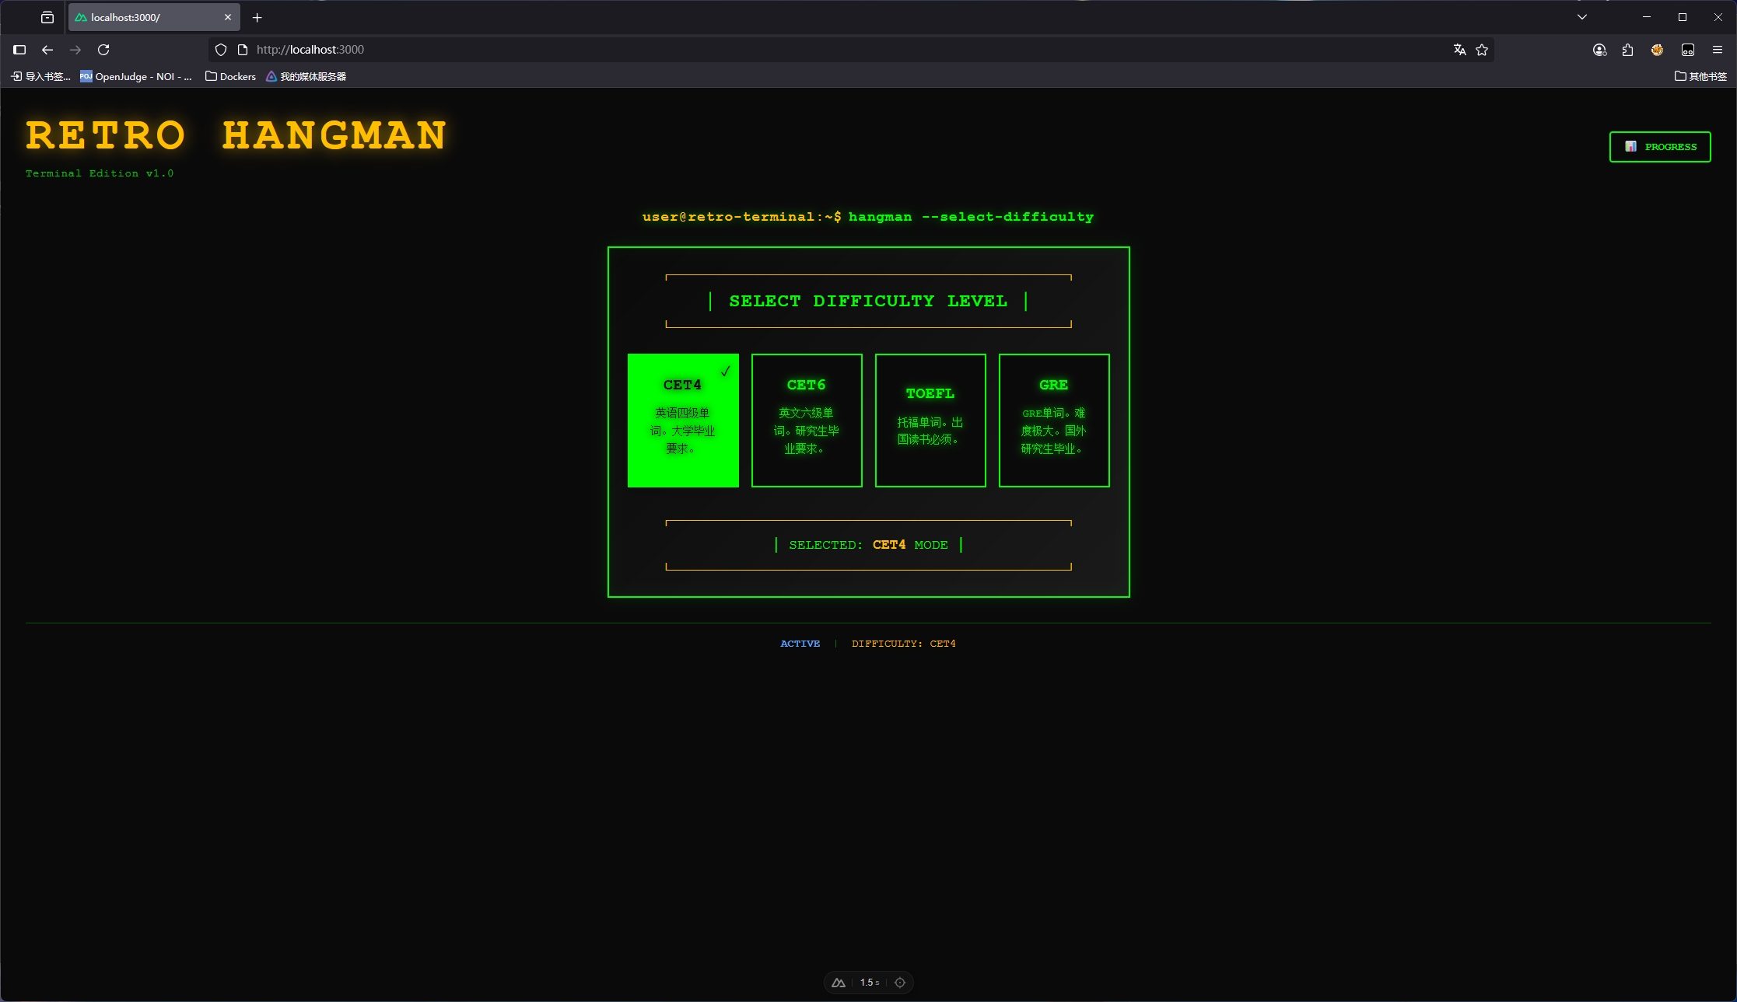
Task: Open the application hamburger menu
Action: pos(1718,50)
